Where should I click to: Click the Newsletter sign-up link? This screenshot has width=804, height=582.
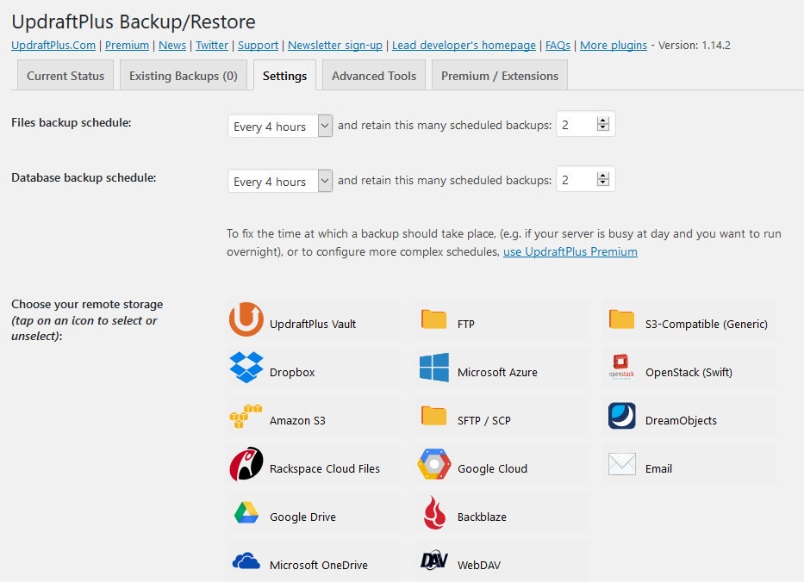[335, 45]
